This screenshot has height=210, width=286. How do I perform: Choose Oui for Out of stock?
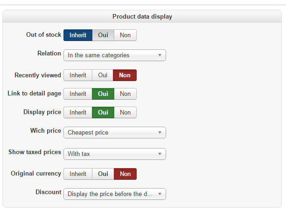point(103,35)
